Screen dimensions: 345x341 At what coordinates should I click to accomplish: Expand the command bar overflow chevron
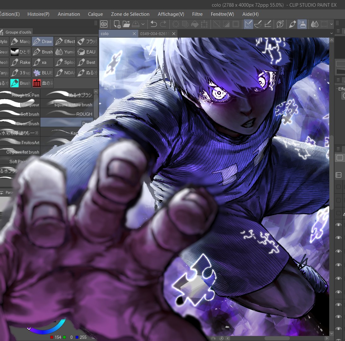pyautogui.click(x=331, y=24)
